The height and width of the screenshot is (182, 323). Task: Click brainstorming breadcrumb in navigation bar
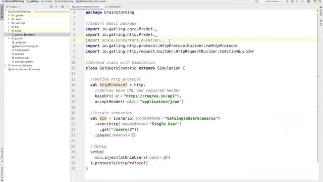[x=64, y=1]
